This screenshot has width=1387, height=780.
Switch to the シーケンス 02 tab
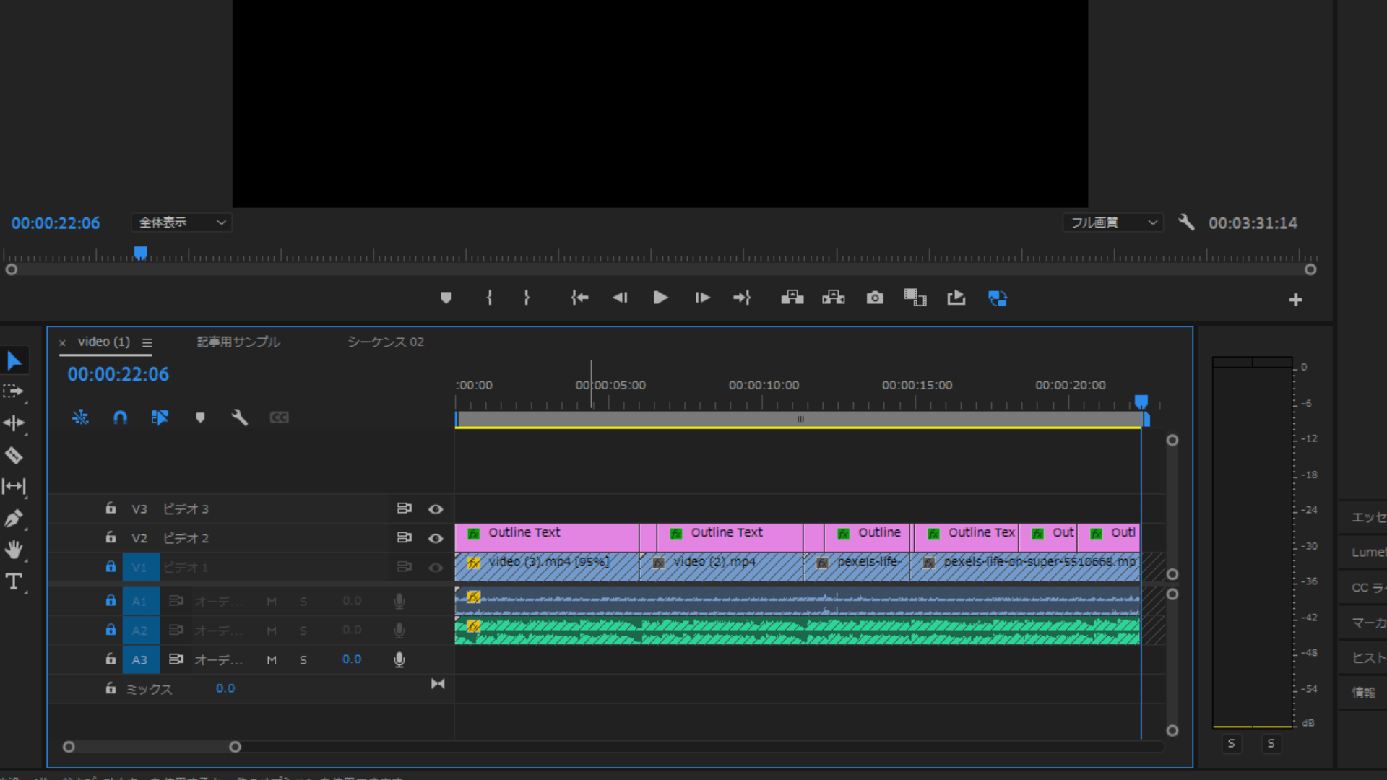pyautogui.click(x=386, y=342)
